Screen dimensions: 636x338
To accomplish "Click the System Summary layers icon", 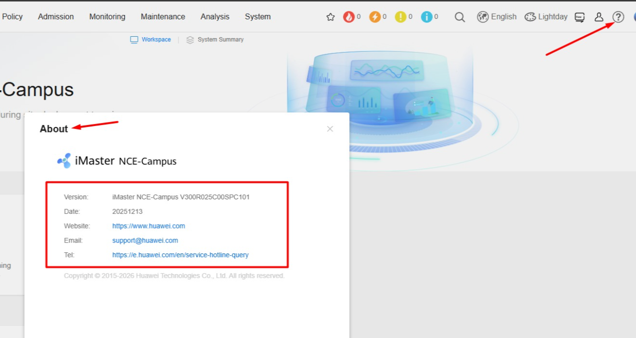I will (190, 40).
